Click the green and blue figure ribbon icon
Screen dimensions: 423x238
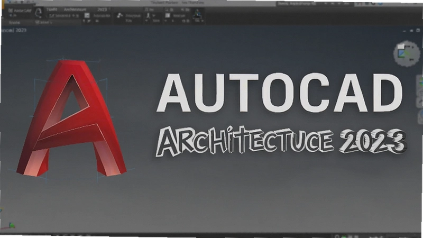click(197, 13)
